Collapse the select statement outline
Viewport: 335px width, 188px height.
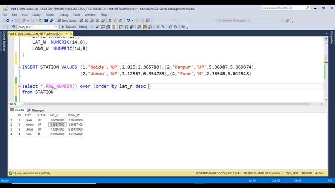[19, 86]
